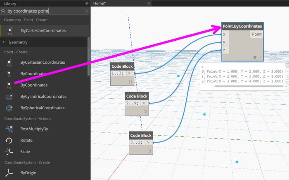289x180 pixels.
Task: Switch to the Home* workspace tab
Action: [x=99, y=3]
